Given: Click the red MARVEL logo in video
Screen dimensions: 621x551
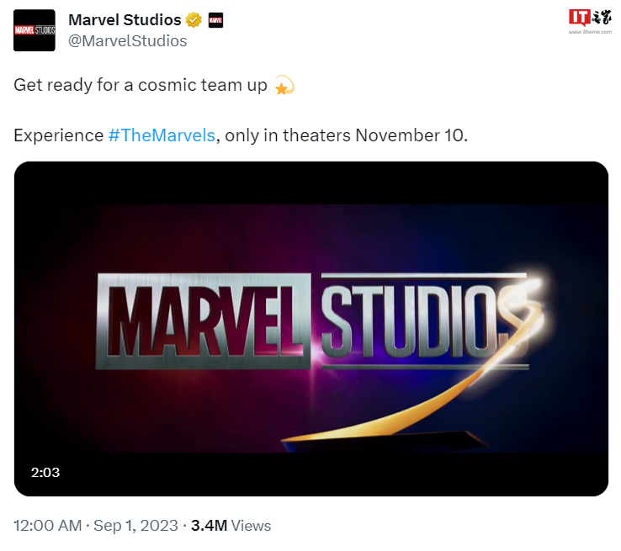Looking at the screenshot, I should [202, 320].
